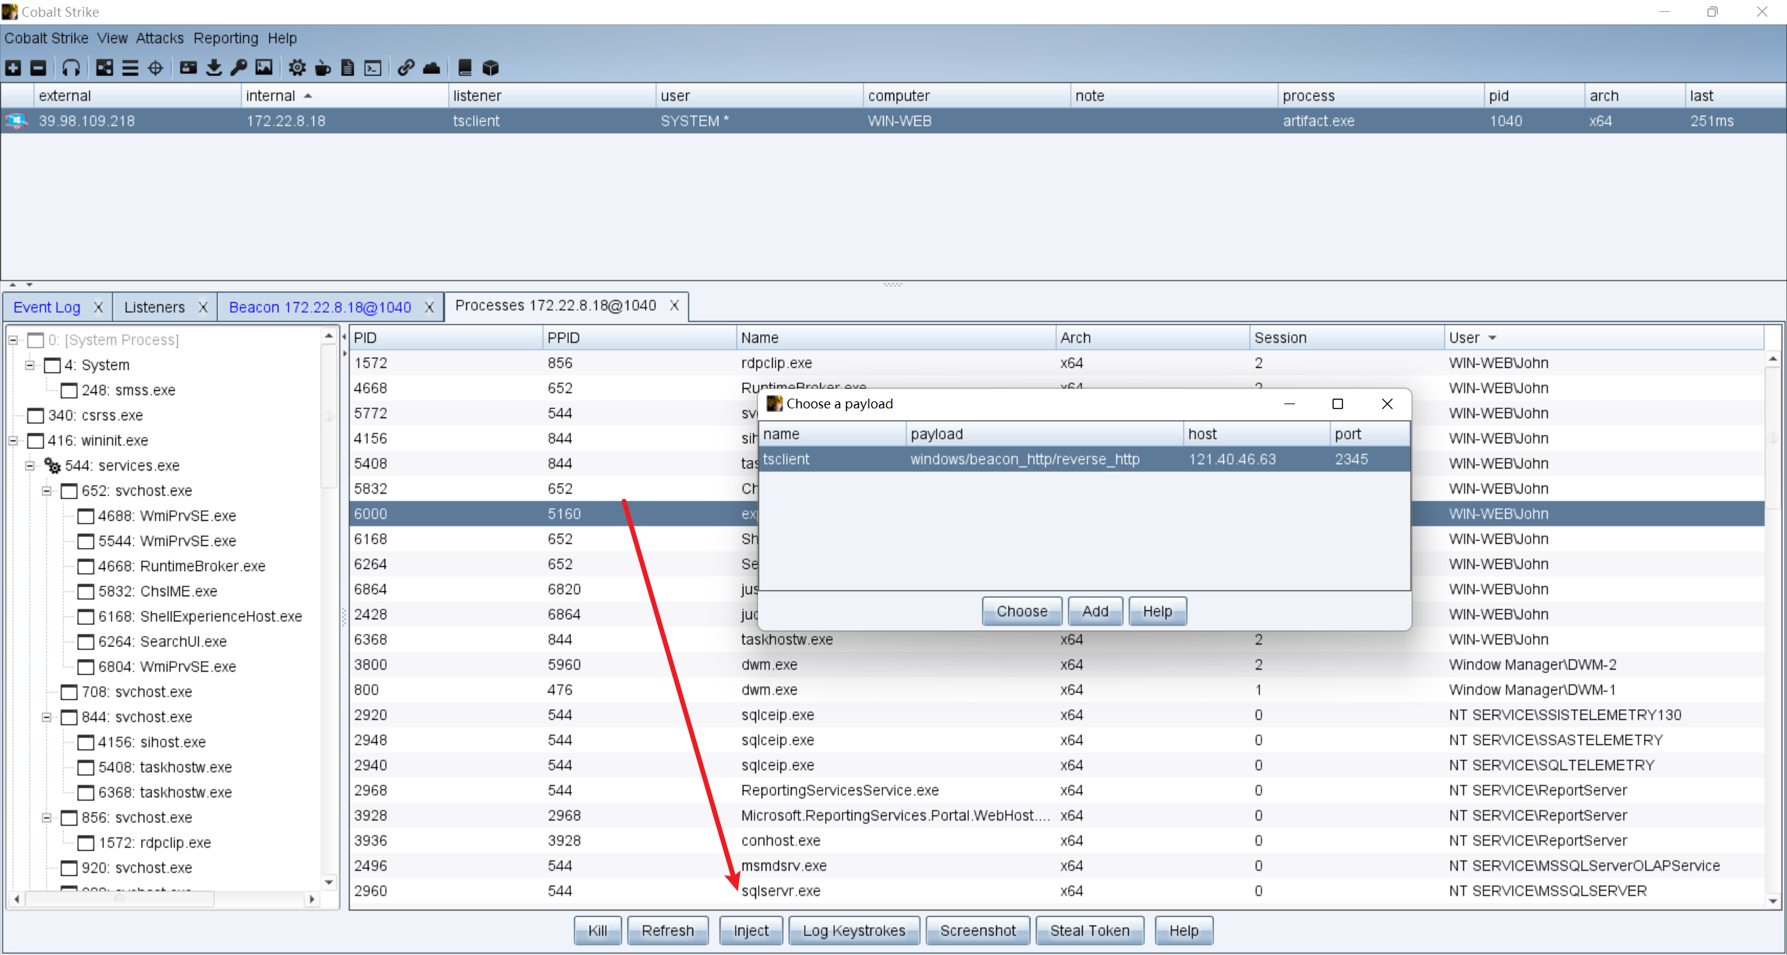
Task: Click the plus New Connection icon
Action: tap(13, 68)
